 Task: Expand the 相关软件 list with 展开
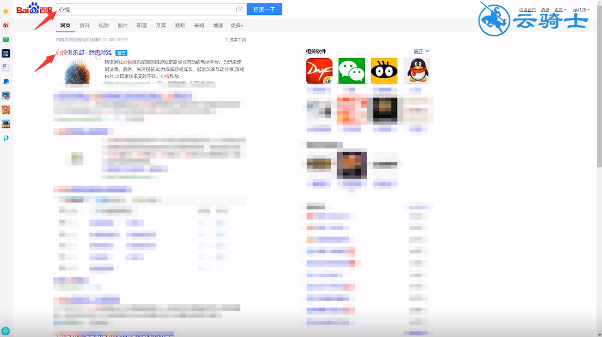coord(421,51)
